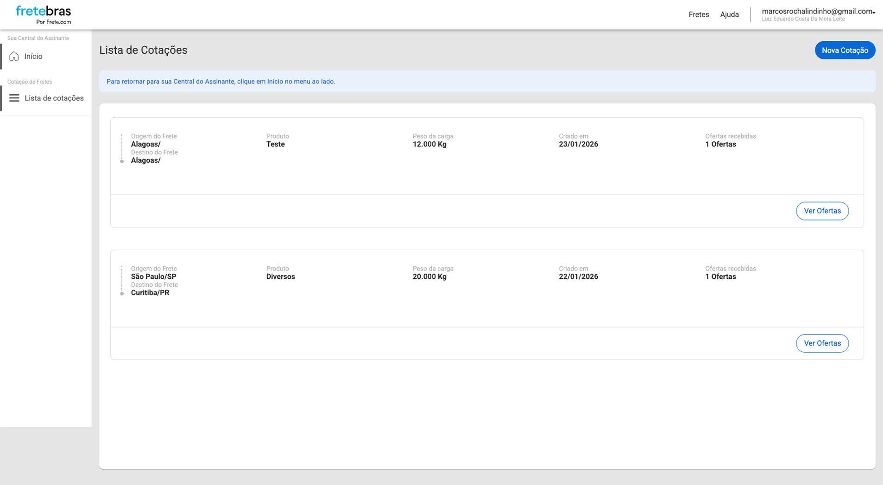Click route line icon beside São Paulo/SP origin
Screen dimensions: 883x485
coord(122,281)
